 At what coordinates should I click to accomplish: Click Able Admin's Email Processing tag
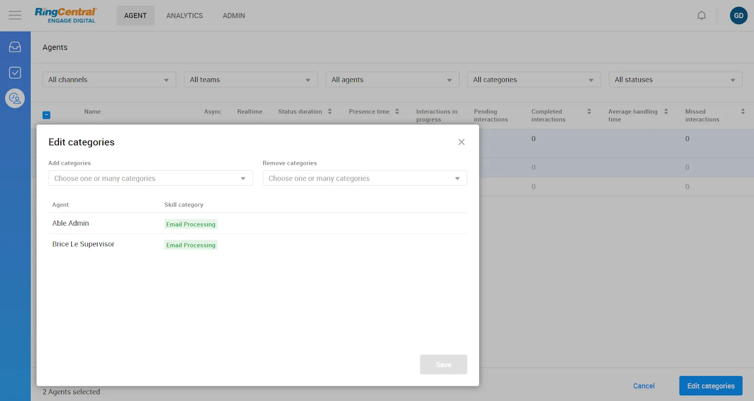pyautogui.click(x=191, y=224)
